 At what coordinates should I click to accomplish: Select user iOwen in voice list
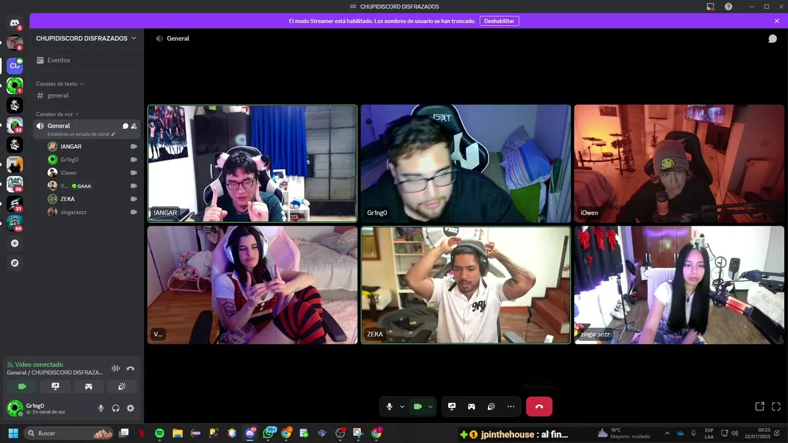click(92, 173)
